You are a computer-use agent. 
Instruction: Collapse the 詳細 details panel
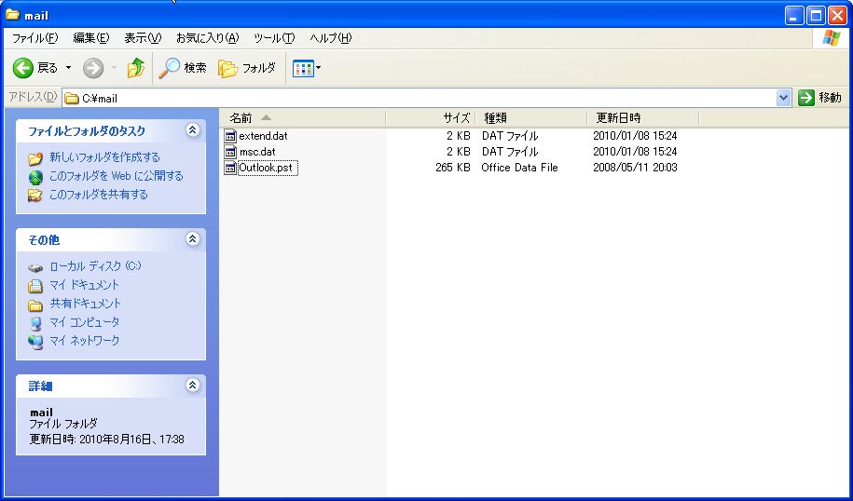pos(192,385)
